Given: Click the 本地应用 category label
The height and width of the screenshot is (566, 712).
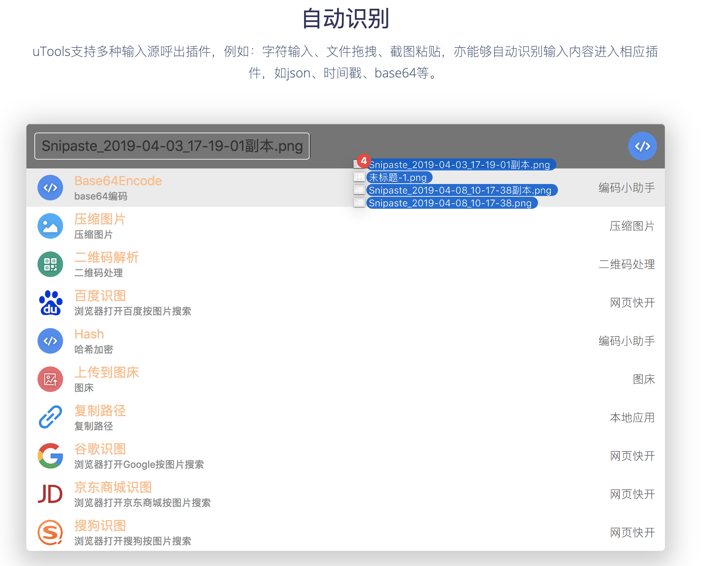Looking at the screenshot, I should point(632,418).
